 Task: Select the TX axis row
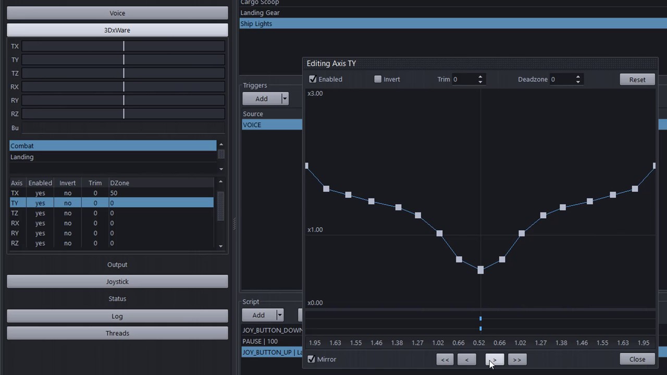(112, 193)
